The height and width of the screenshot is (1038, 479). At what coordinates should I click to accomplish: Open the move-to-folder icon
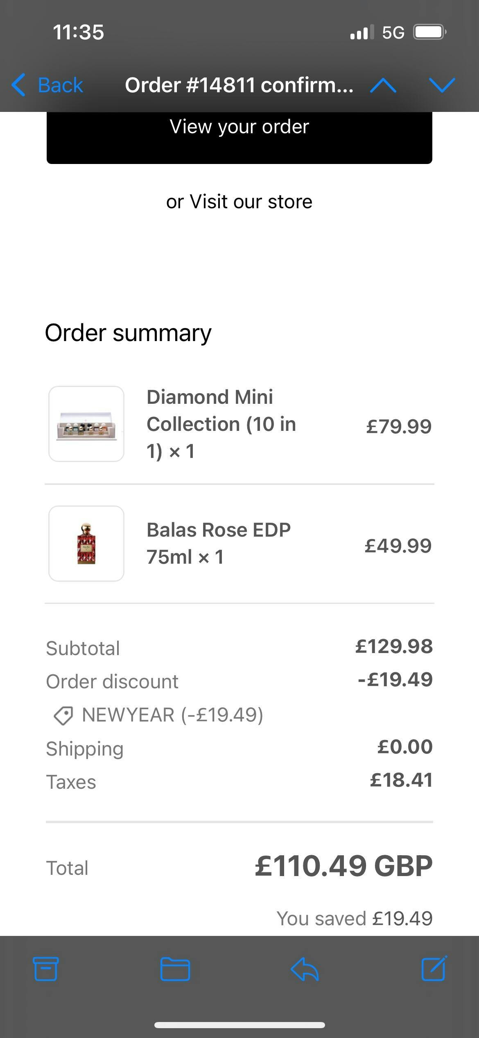175,970
